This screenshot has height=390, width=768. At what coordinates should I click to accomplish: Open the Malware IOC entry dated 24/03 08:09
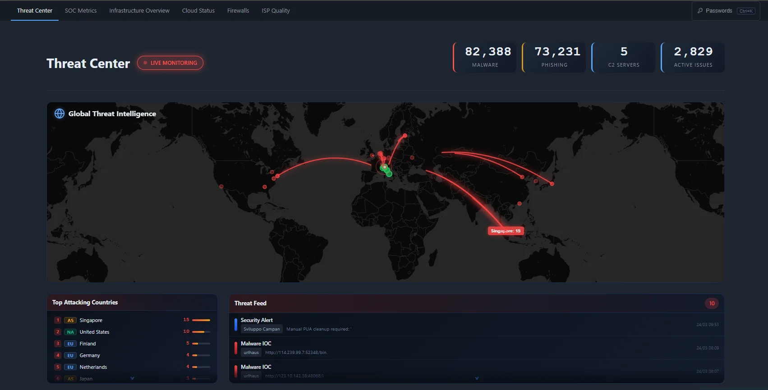477,348
